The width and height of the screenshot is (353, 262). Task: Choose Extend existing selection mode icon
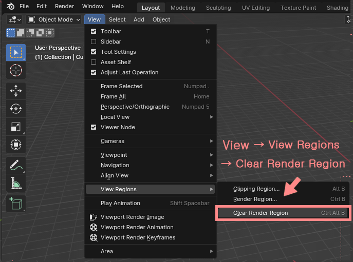tap(21, 33)
